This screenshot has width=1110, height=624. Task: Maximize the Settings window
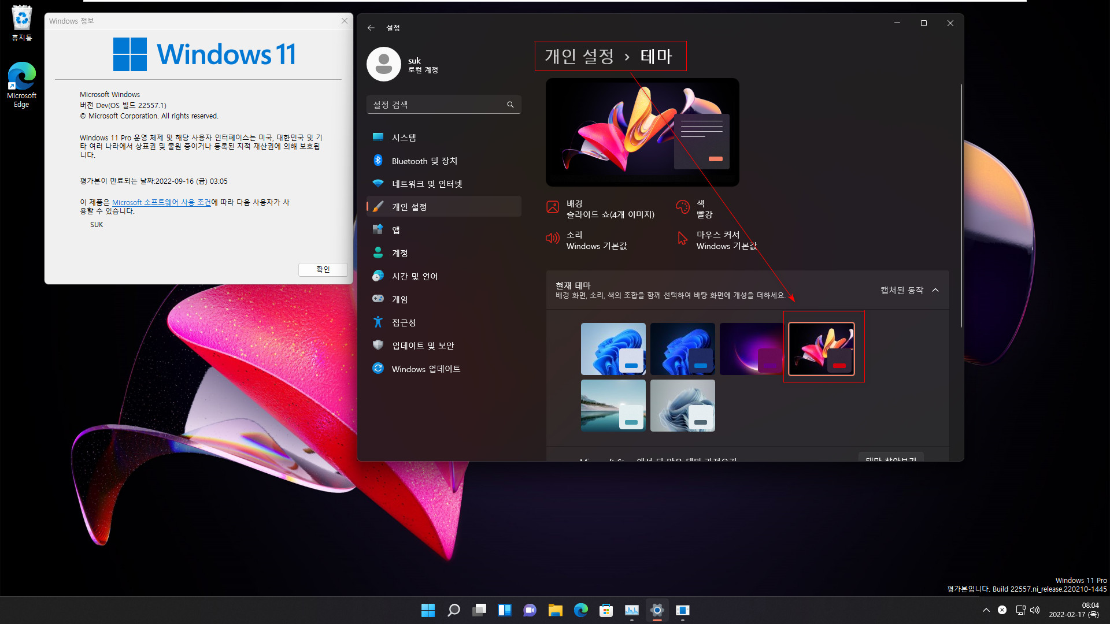[x=924, y=23]
